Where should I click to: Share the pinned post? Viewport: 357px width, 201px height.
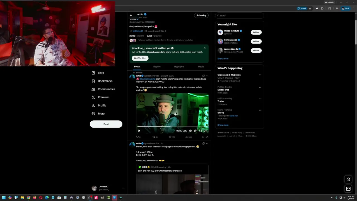pyautogui.click(x=207, y=137)
